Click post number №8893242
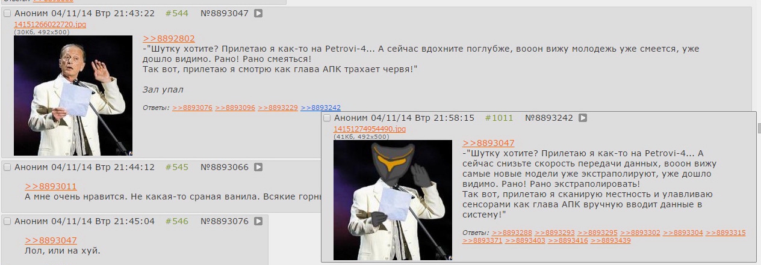Screen dimensions: 761x265 tap(549, 118)
